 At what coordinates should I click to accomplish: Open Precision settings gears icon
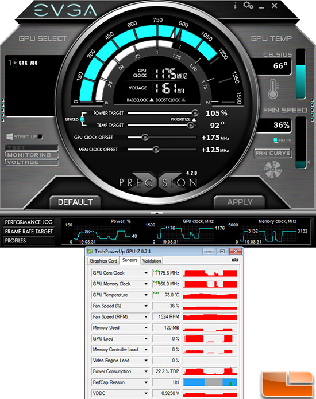[x=248, y=5]
